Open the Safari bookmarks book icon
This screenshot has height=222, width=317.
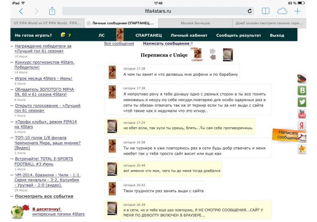265,11
